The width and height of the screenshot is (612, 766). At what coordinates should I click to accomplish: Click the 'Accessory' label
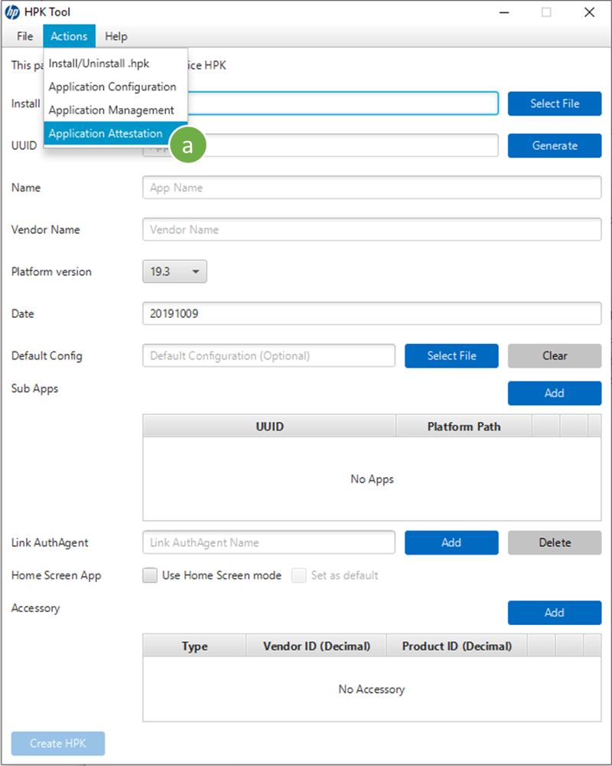pyautogui.click(x=36, y=608)
